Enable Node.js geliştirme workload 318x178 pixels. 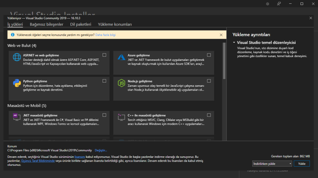209,81
